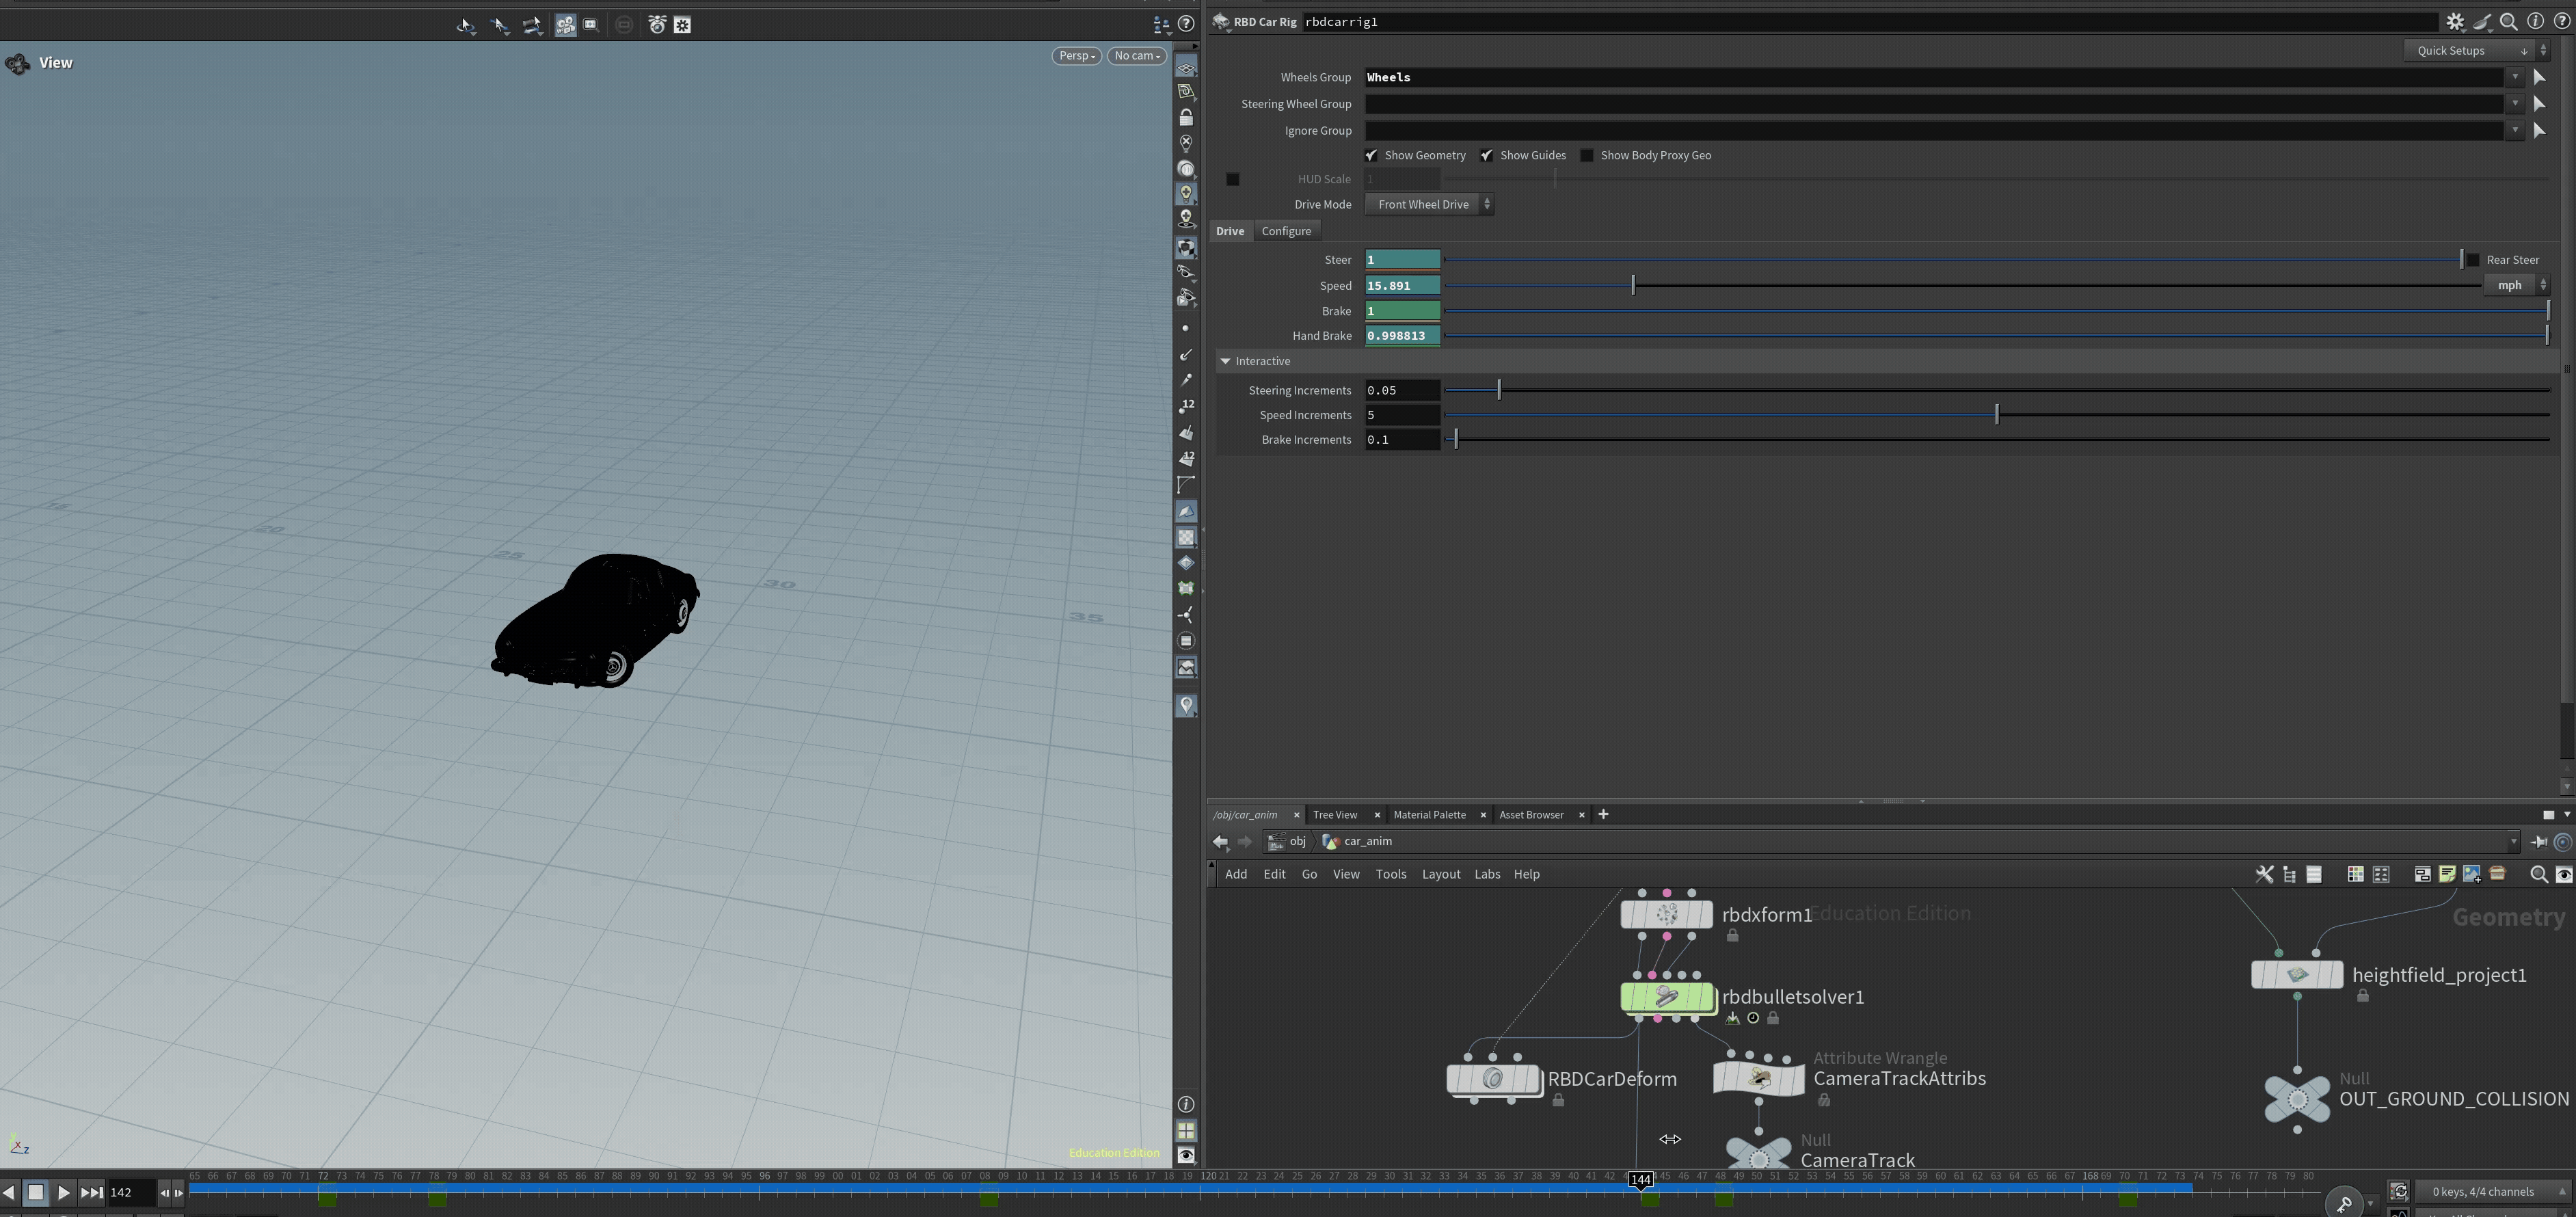Enable Show Body Proxy Geo checkbox
Image resolution: width=2576 pixels, height=1217 pixels.
tap(1587, 156)
